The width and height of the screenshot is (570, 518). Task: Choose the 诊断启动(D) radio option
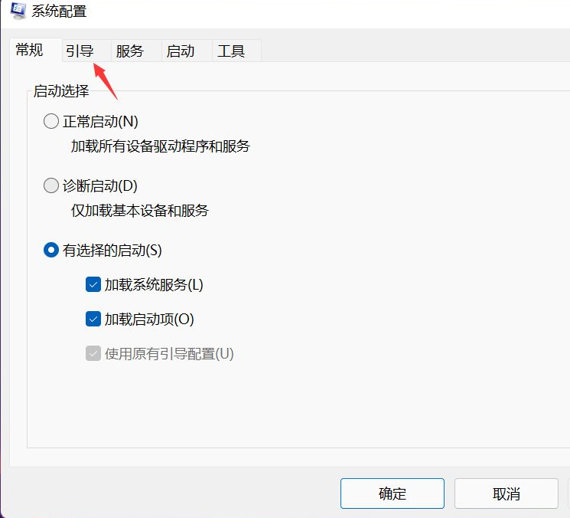(51, 185)
